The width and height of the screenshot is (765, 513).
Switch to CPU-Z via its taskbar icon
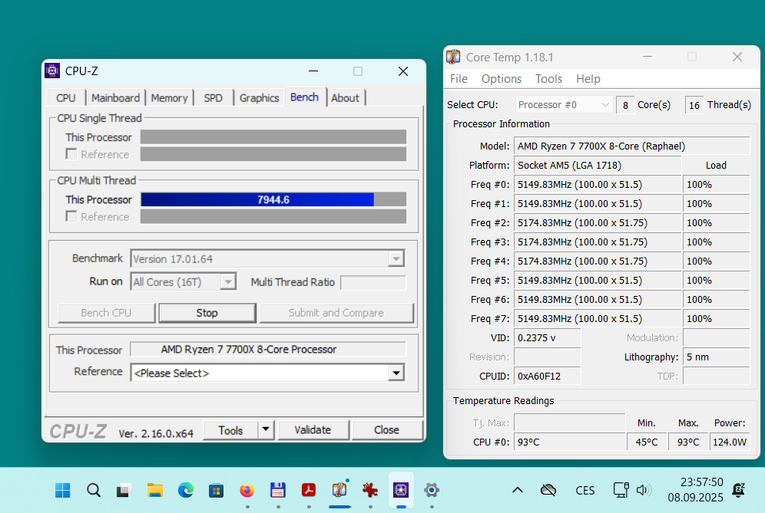point(401,490)
